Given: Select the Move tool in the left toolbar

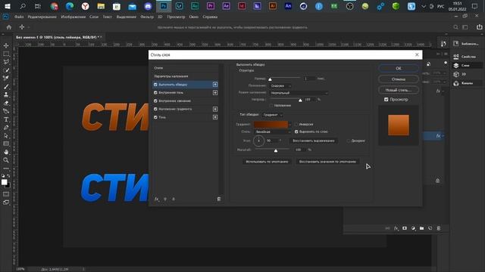Looking at the screenshot, I should pyautogui.click(x=6, y=45).
